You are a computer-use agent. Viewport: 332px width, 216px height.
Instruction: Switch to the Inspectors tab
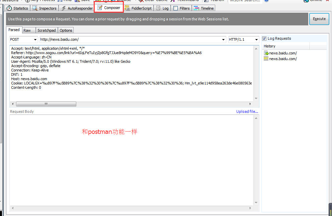[44, 8]
